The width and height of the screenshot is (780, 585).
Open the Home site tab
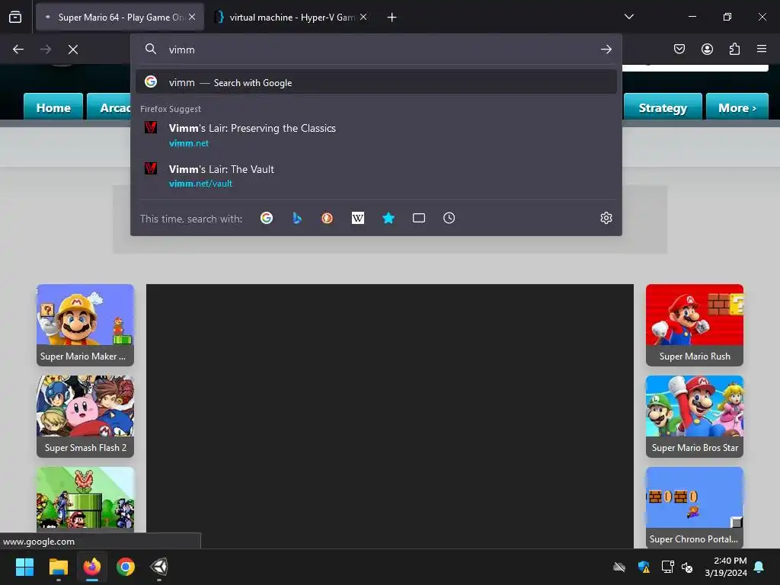(53, 107)
